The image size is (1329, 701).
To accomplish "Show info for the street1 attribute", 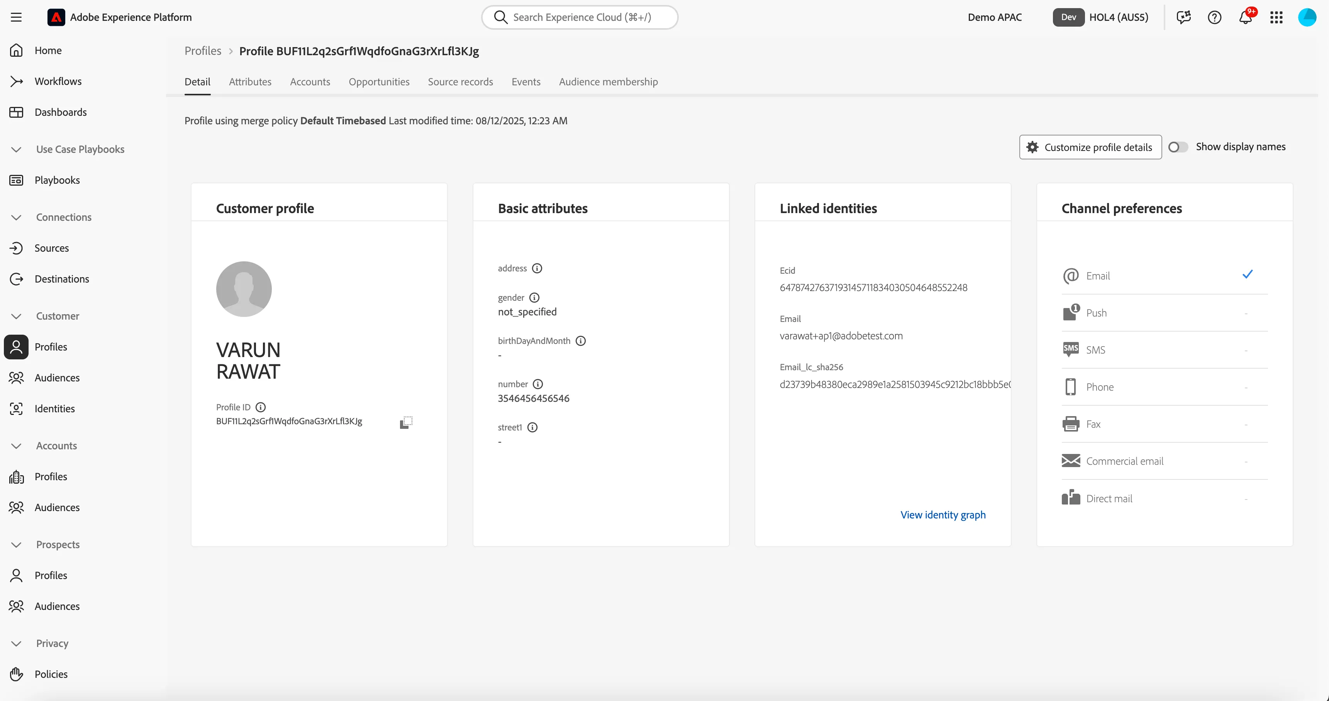I will (x=532, y=427).
